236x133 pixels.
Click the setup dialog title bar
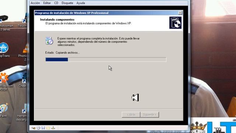tap(108, 13)
